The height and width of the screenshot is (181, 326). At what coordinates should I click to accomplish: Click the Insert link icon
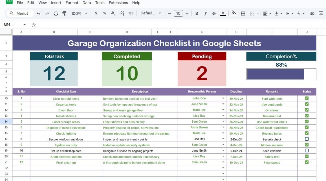(312, 14)
